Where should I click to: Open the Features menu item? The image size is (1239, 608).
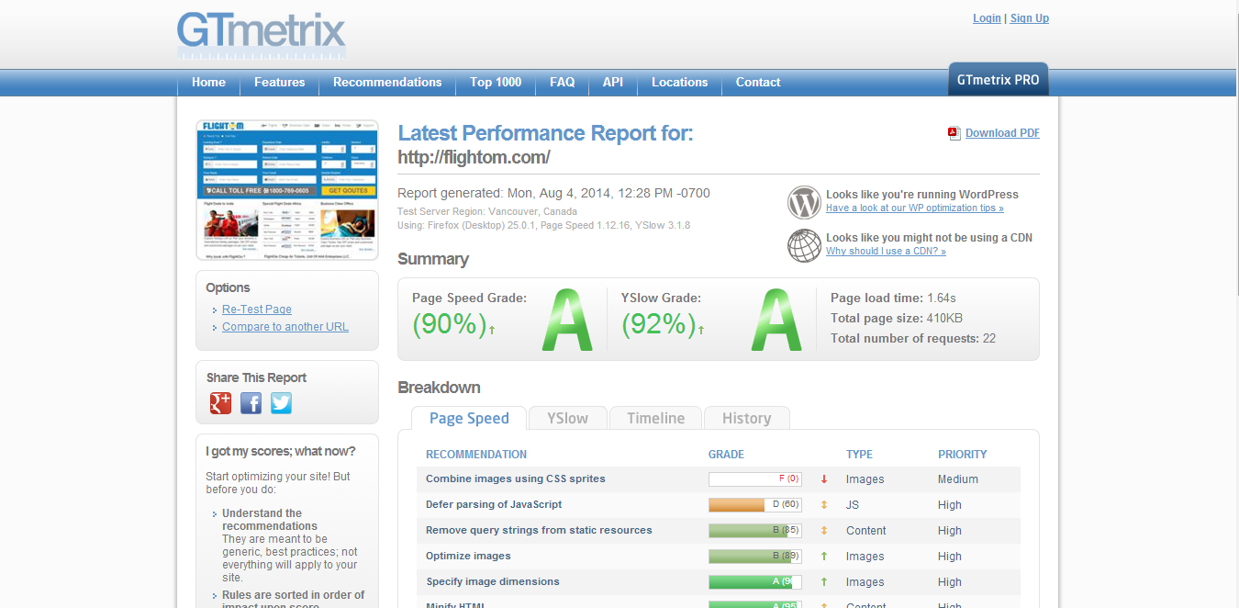(279, 83)
